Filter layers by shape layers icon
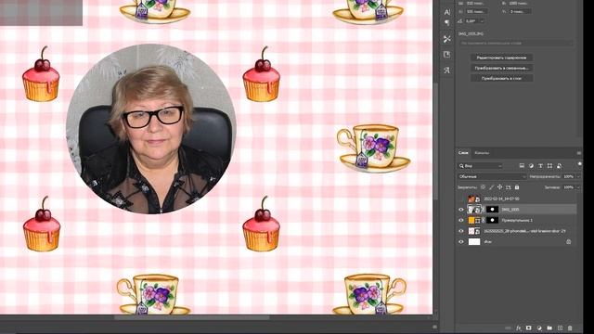Viewport: 594px width, 334px height. point(549,166)
